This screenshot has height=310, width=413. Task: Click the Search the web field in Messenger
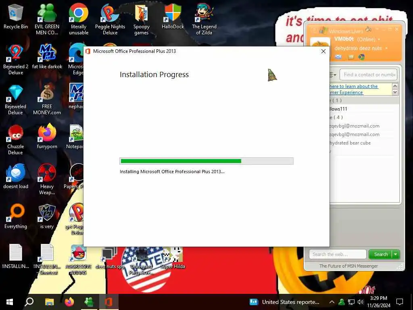click(338, 254)
